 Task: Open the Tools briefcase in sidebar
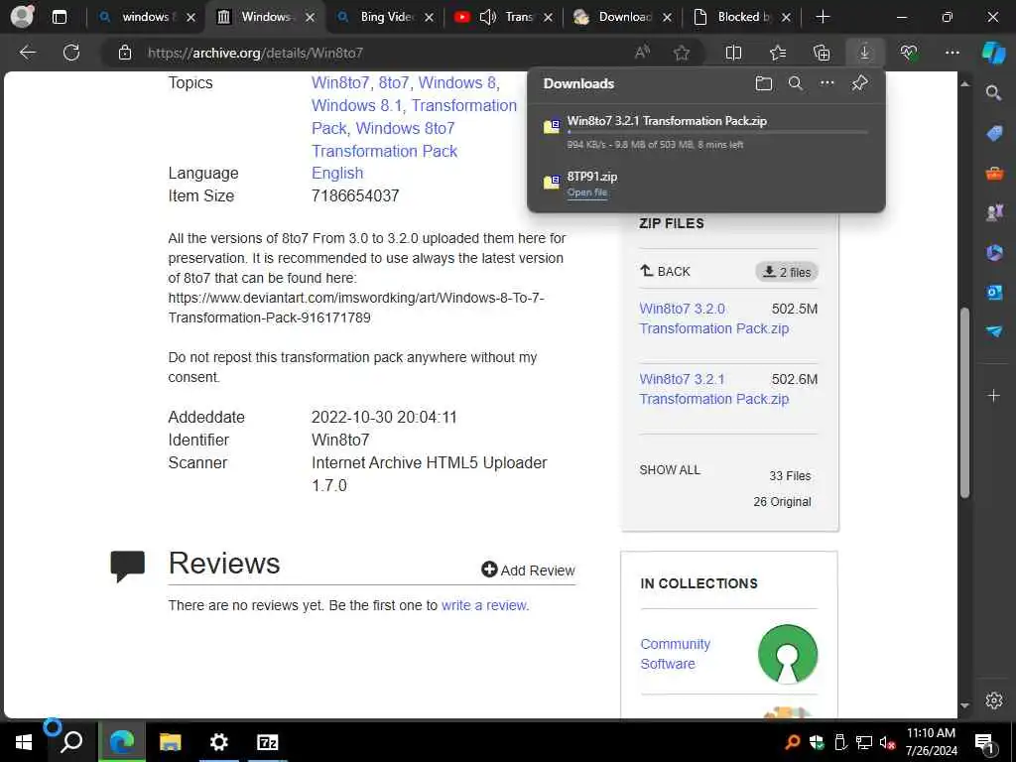(x=994, y=173)
